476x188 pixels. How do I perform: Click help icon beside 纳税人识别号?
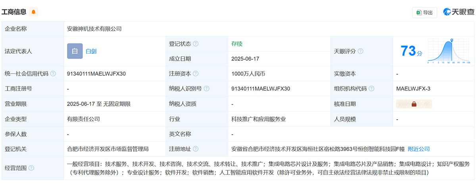(206, 89)
